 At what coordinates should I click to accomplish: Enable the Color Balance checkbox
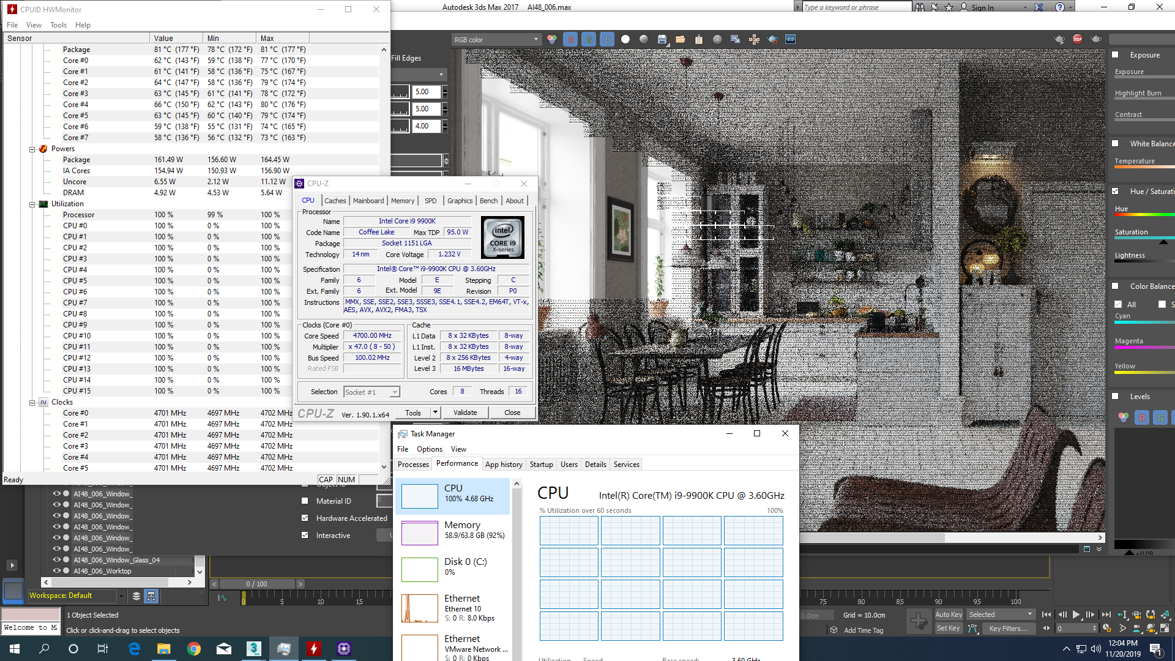tap(1115, 286)
